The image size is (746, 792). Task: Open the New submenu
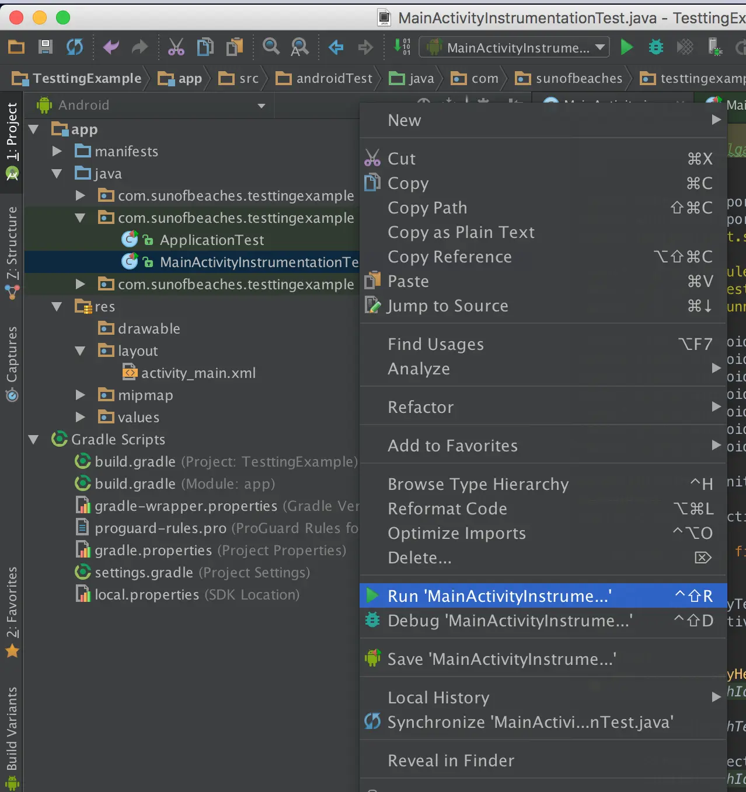coord(543,120)
